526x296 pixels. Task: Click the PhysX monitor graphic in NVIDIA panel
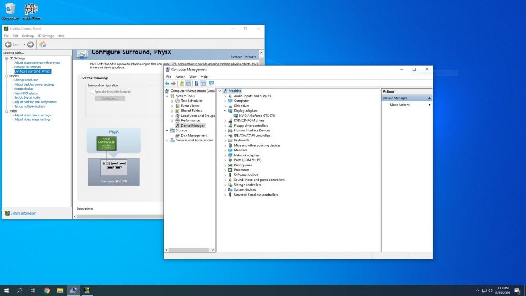pyautogui.click(x=106, y=143)
